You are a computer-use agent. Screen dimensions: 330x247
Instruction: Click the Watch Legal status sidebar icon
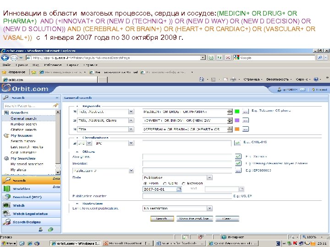7,214
